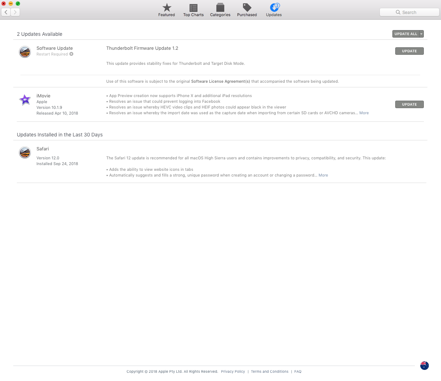This screenshot has height=381, width=441.
Task: Click 'Version 12.0' under Safari
Action: pyautogui.click(x=48, y=158)
